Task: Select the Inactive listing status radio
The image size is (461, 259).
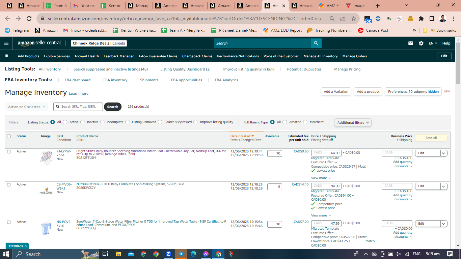Action: coord(83,122)
